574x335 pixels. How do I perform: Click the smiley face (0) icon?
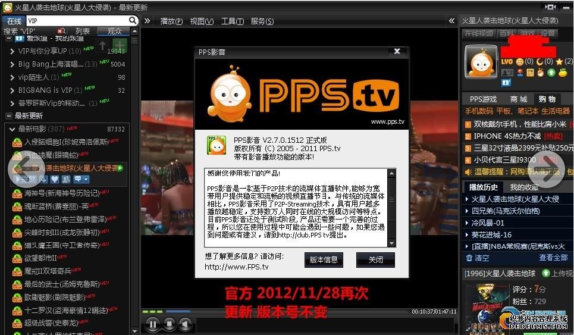519,61
